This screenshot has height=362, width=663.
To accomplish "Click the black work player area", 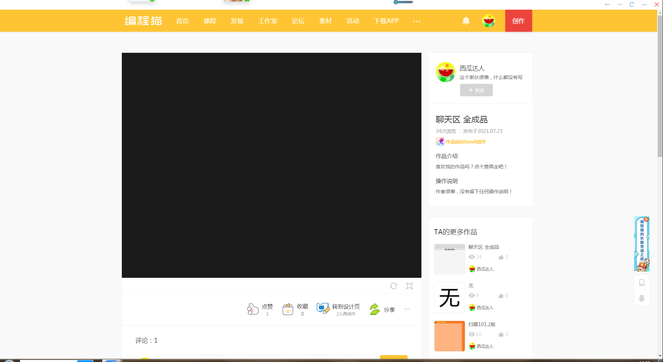I will click(271, 165).
